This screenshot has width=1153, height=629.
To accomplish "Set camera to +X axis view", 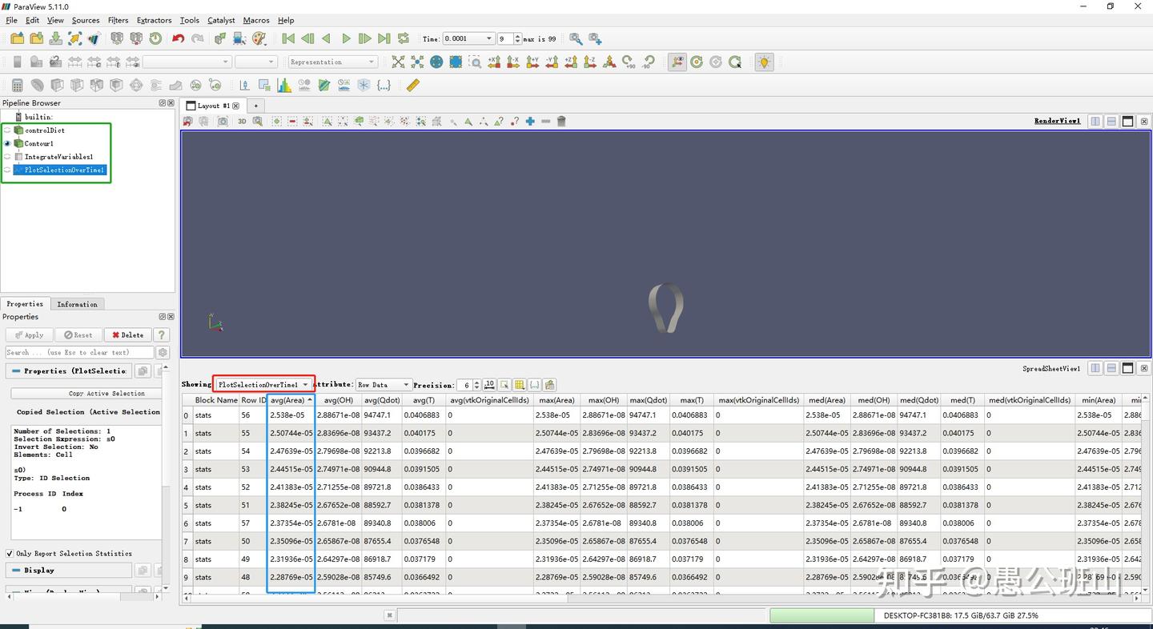I will pos(494,62).
